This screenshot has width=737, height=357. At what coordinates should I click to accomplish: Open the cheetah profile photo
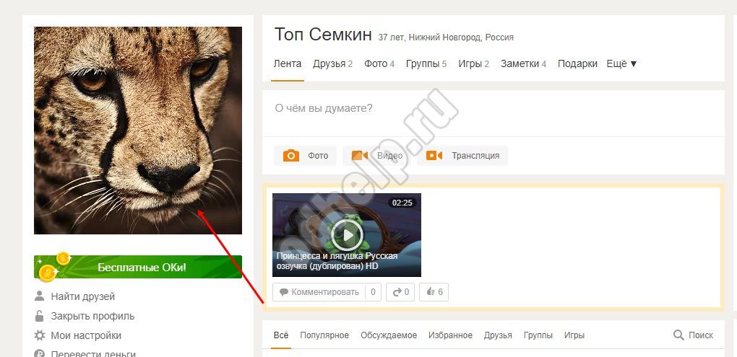[x=138, y=131]
